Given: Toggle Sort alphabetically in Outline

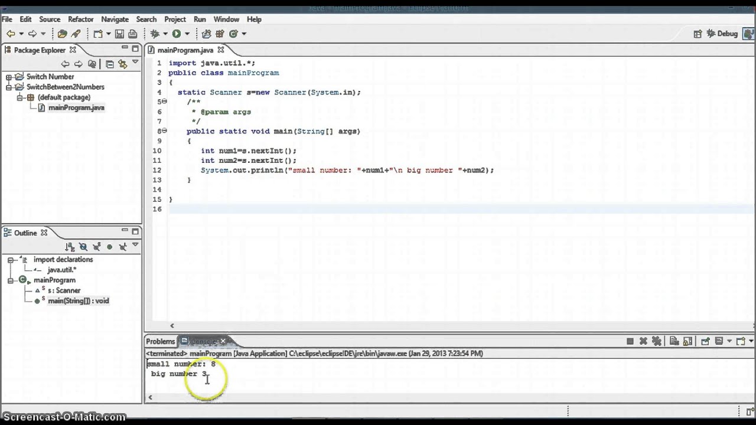Looking at the screenshot, I should 70,247.
